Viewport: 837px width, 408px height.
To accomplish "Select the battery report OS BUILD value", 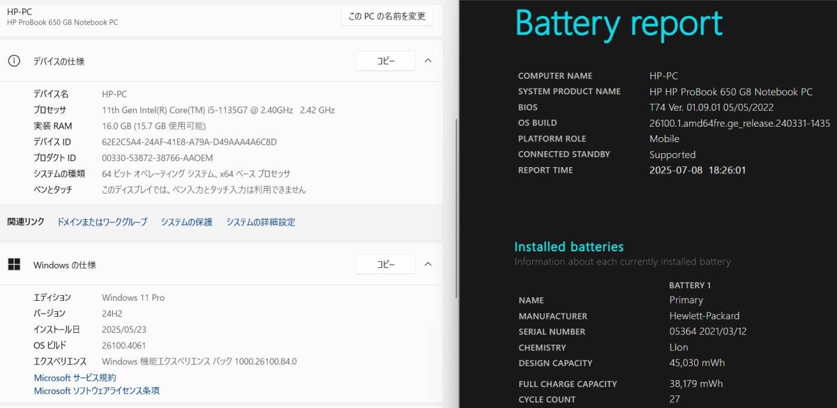I will (x=740, y=123).
